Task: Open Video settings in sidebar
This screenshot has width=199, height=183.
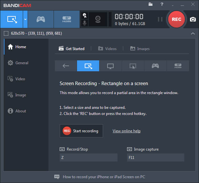Action: (26, 79)
